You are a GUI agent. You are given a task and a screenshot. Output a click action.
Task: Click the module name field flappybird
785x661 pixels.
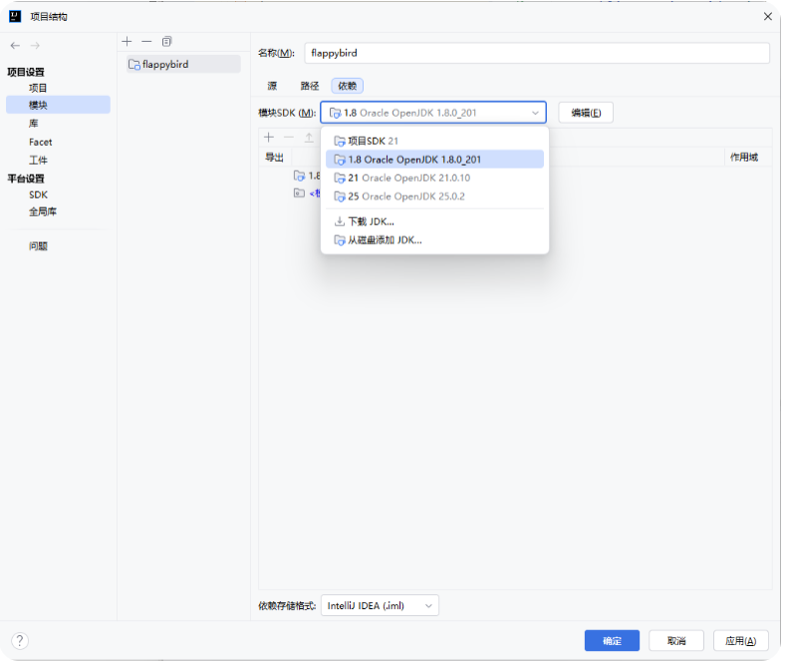[537, 53]
